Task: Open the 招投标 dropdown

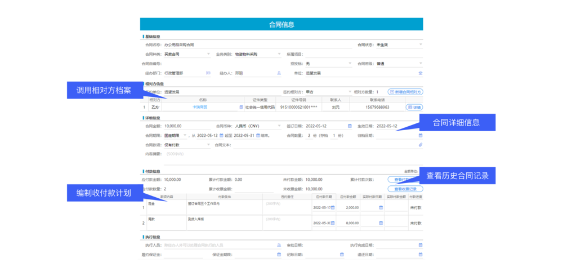Action: point(349,64)
